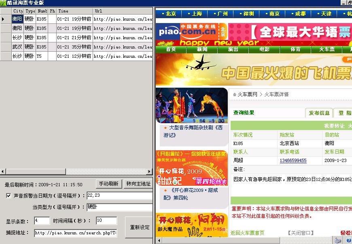Click the alarm dates field with 22,23
The height and width of the screenshot is (244, 352).
(120, 196)
